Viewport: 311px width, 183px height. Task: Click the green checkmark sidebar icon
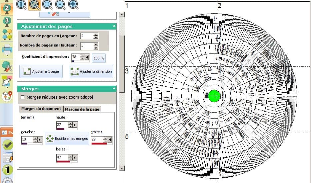[x=7, y=145]
